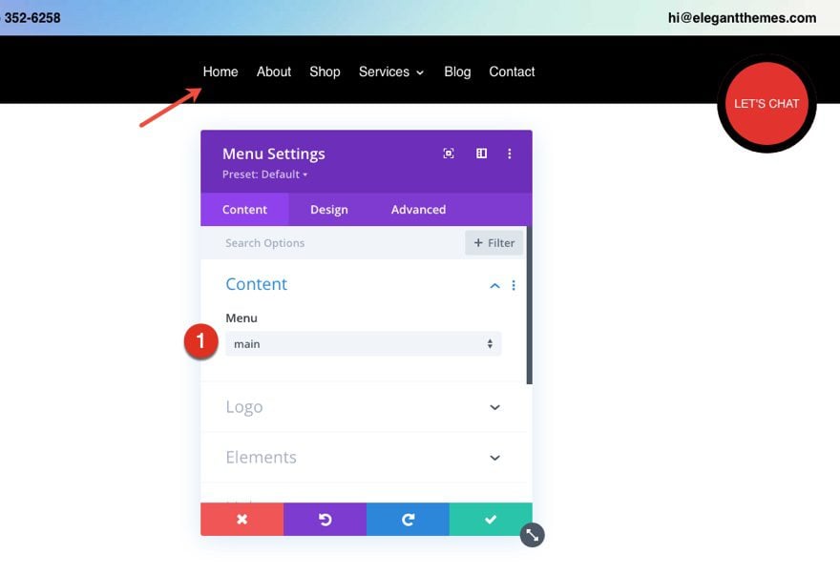Viewport: 840px width, 574px height.
Task: Open the three-dot menu in Menu Settings header
Action: pos(510,154)
